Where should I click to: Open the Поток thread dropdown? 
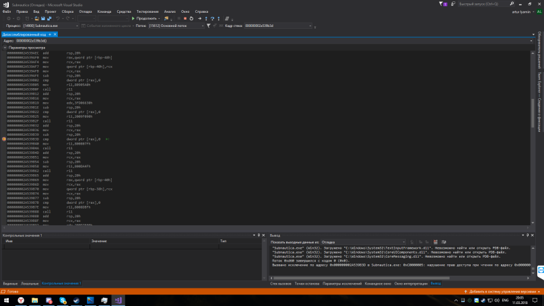pos(176,26)
